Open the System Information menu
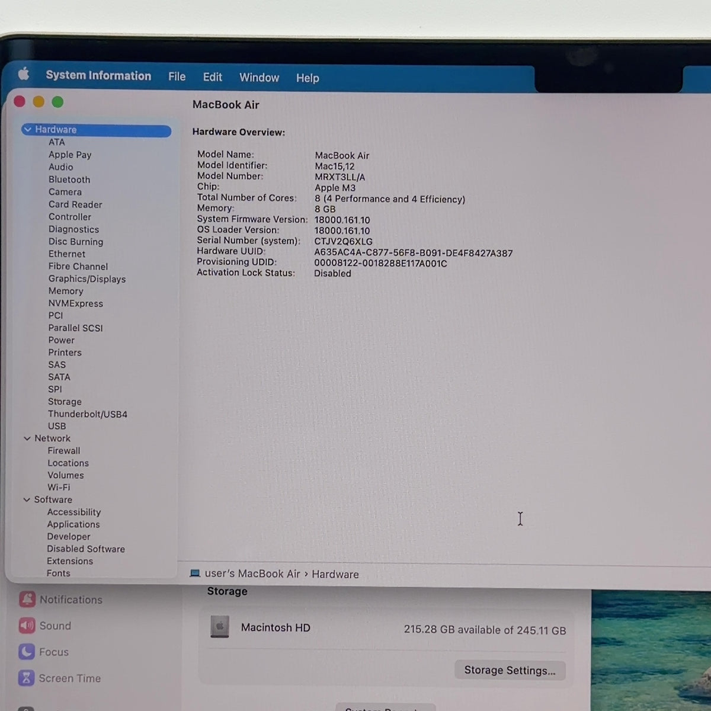This screenshot has width=711, height=711. tap(98, 75)
